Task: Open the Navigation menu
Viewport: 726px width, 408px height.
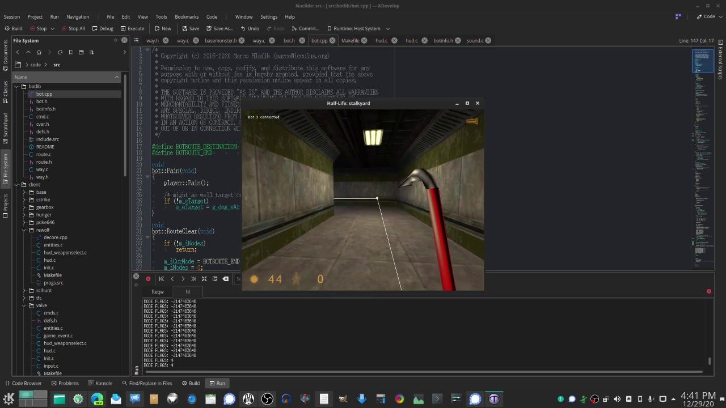Action: pyautogui.click(x=78, y=17)
